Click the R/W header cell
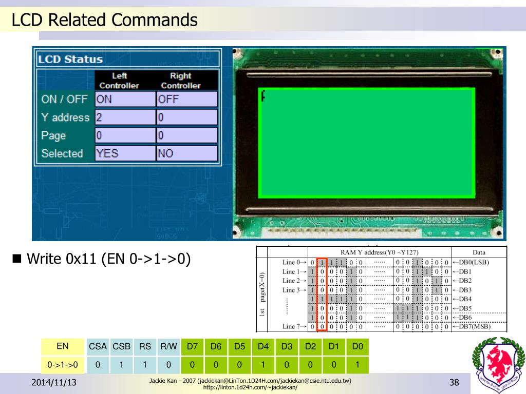This screenshot has width=526, height=394. pyautogui.click(x=168, y=346)
